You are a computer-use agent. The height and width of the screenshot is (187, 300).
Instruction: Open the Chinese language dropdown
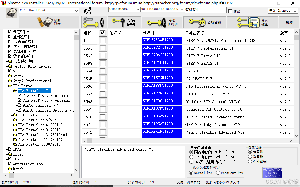[x=295, y=11]
